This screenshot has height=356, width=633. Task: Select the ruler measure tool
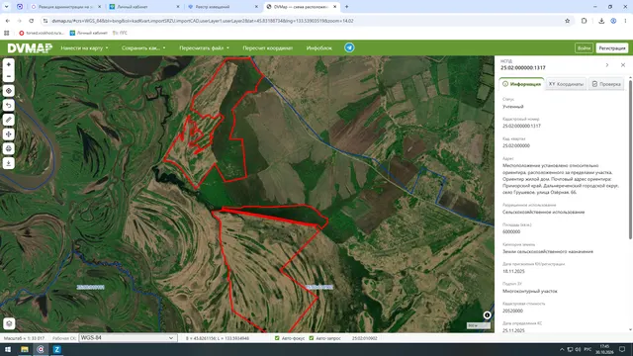point(9,120)
